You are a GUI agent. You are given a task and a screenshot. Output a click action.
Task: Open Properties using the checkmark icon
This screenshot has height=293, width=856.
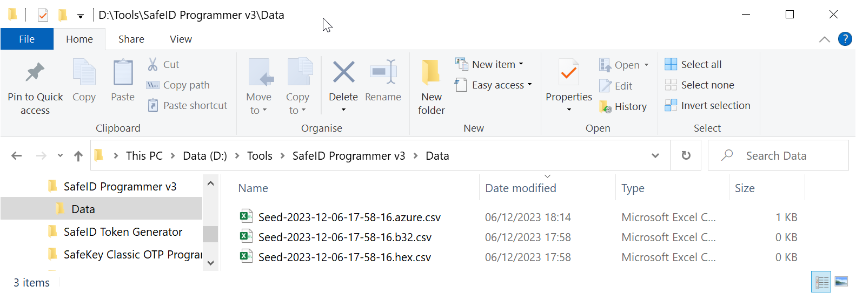pos(569,72)
